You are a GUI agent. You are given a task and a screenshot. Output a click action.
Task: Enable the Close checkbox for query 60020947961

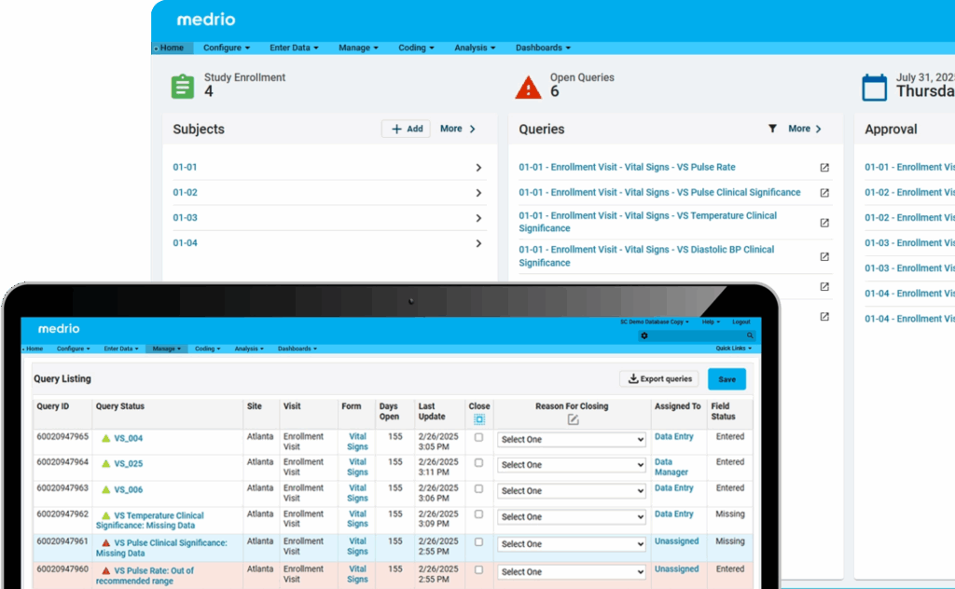point(479,541)
